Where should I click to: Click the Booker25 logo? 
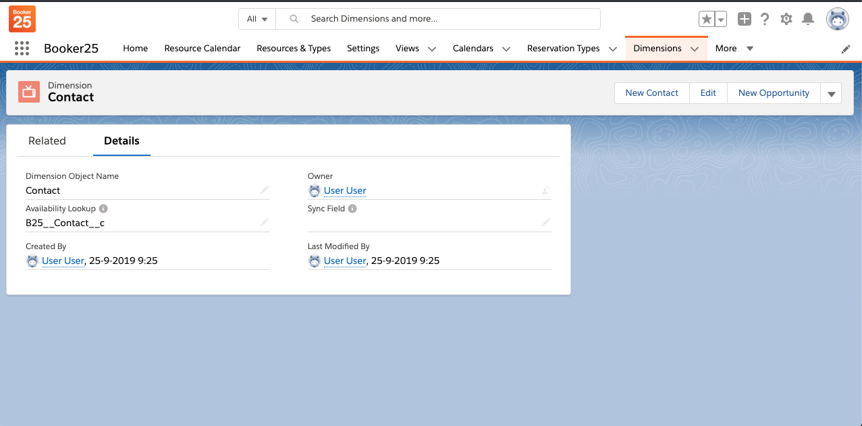tap(22, 19)
